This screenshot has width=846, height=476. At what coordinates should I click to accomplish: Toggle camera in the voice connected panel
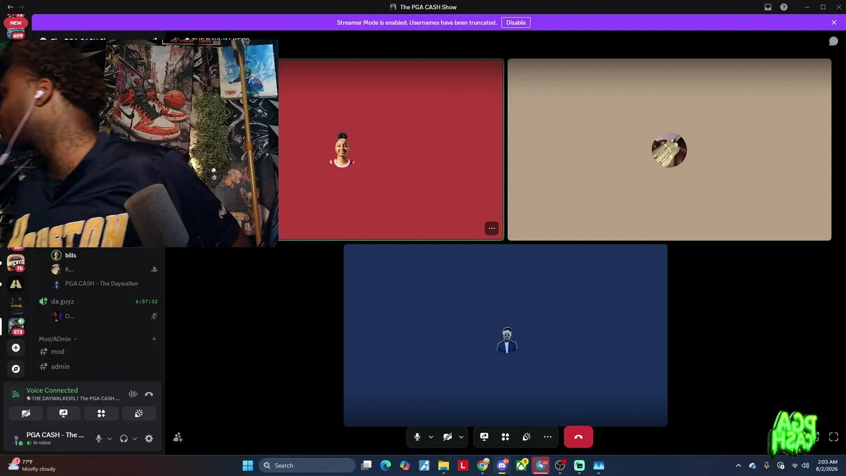[26, 413]
